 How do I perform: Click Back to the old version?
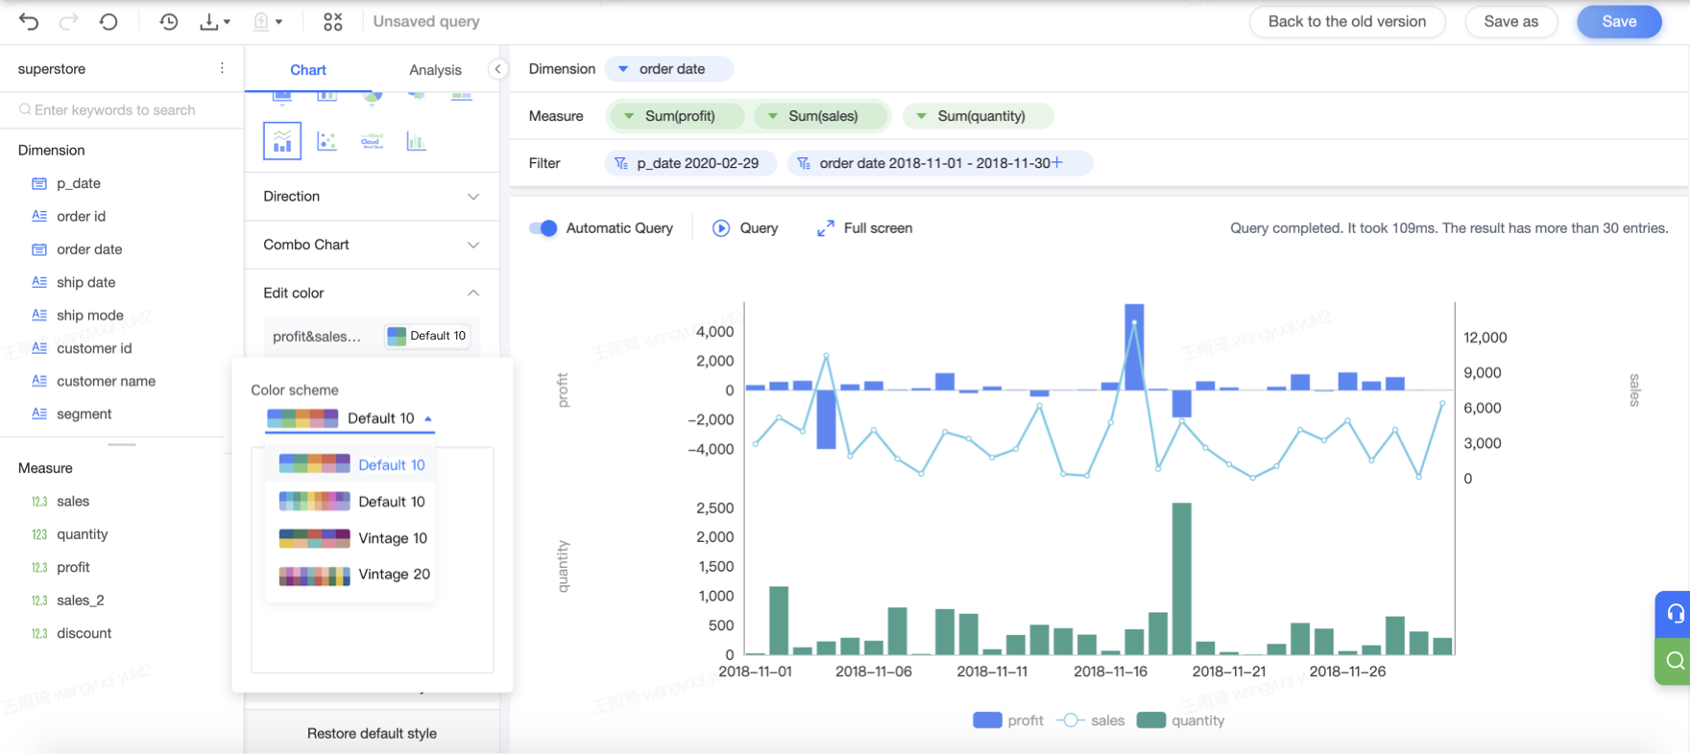[1347, 21]
